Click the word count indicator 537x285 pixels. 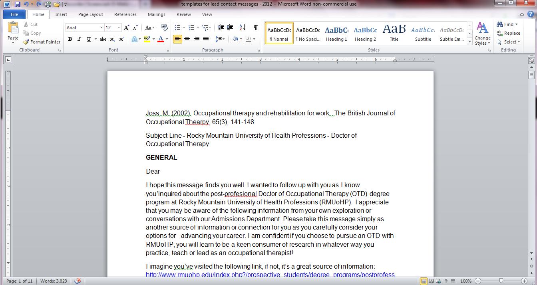point(53,281)
